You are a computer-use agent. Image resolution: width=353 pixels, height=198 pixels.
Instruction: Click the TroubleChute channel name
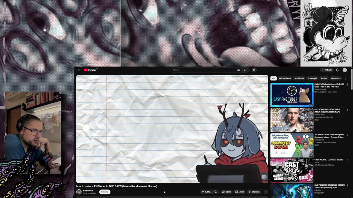click(x=319, y=89)
